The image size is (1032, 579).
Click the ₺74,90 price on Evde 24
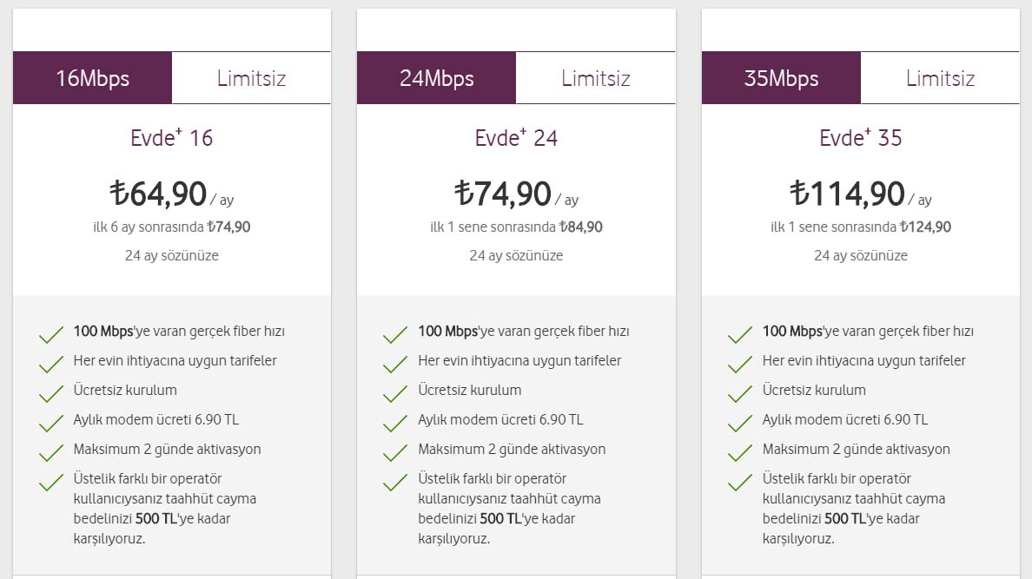(504, 194)
